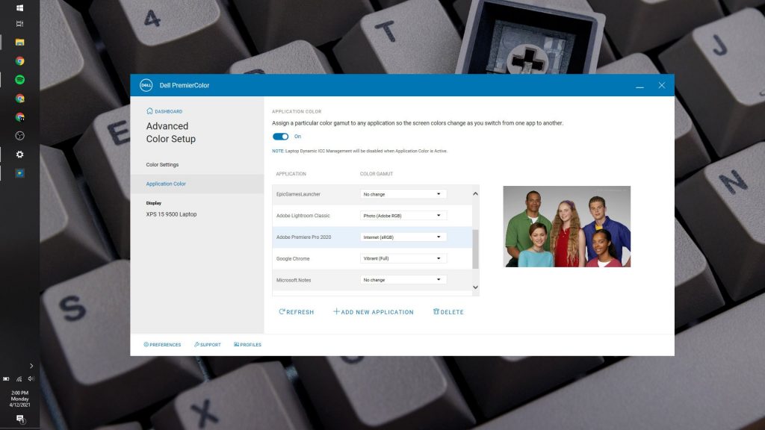The width and height of the screenshot is (765, 430).
Task: Click the color preview group photo
Action: pyautogui.click(x=567, y=226)
